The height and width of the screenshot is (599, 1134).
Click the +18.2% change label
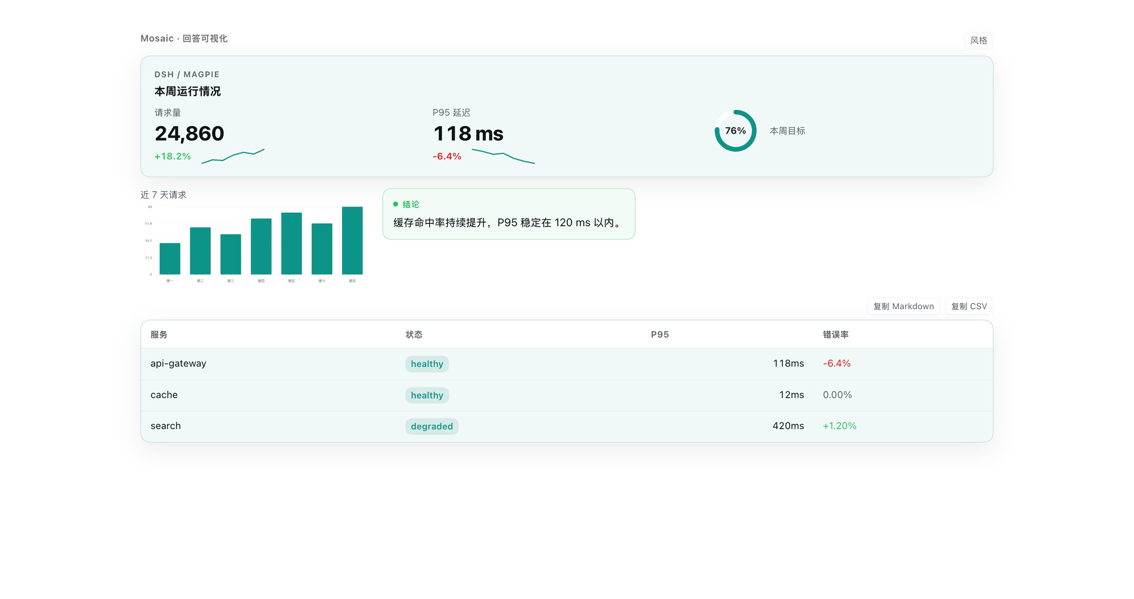173,156
